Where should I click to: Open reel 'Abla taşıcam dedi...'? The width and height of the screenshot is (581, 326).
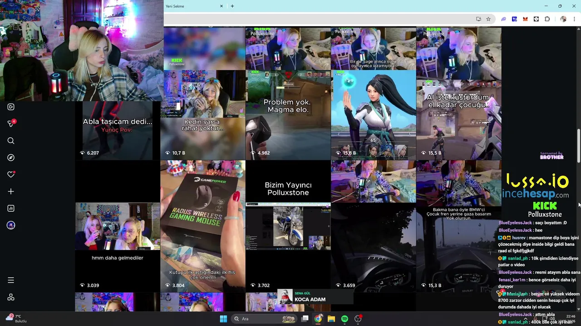click(118, 130)
